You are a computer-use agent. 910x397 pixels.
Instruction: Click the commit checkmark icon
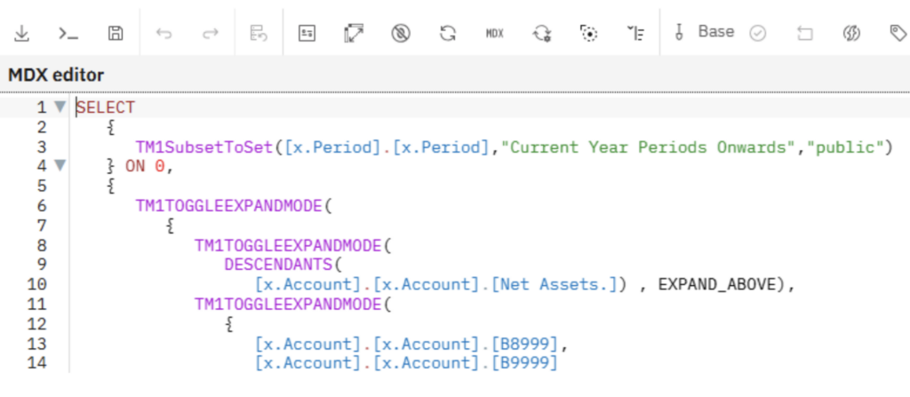click(x=758, y=33)
